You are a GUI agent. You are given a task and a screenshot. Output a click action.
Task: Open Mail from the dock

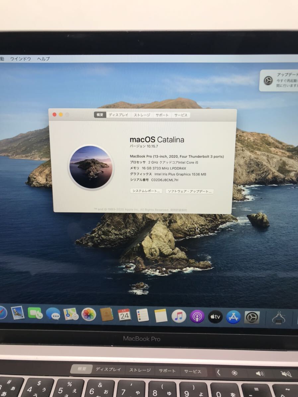(x=18, y=313)
